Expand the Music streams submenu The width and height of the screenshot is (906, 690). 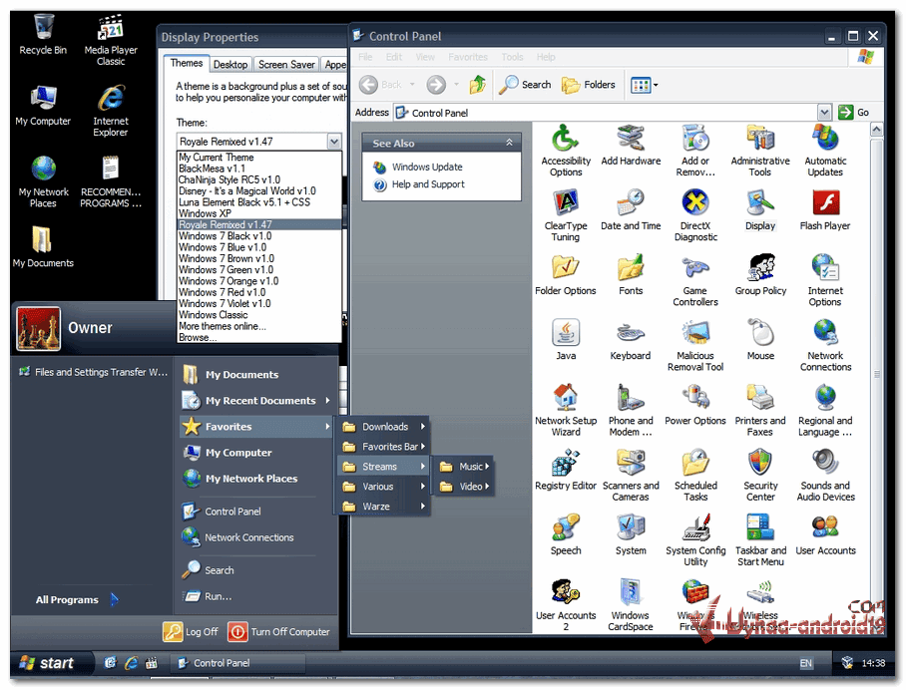(463, 467)
